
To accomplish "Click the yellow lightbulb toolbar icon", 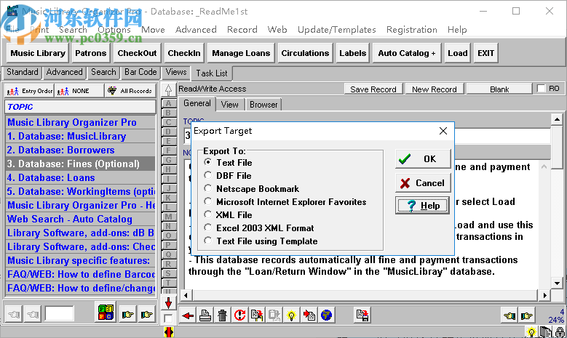I will pyautogui.click(x=291, y=315).
